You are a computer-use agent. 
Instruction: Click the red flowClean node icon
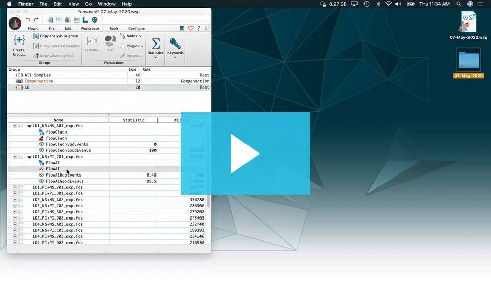pyautogui.click(x=41, y=138)
